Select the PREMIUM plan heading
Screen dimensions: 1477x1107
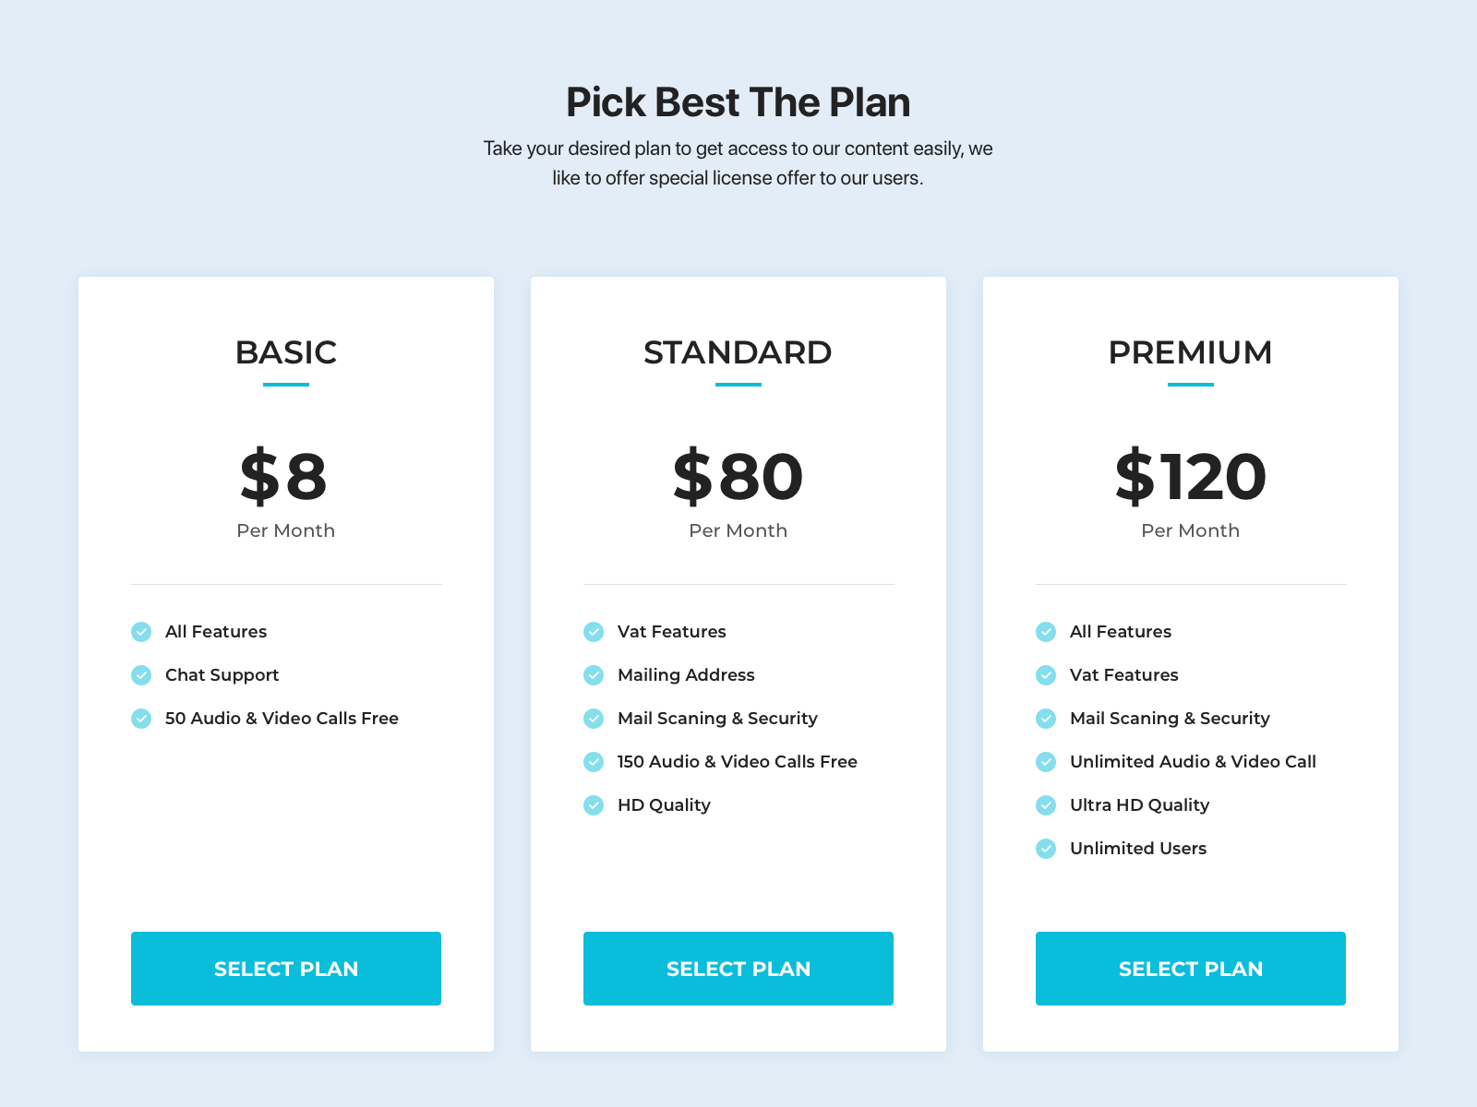click(1190, 352)
